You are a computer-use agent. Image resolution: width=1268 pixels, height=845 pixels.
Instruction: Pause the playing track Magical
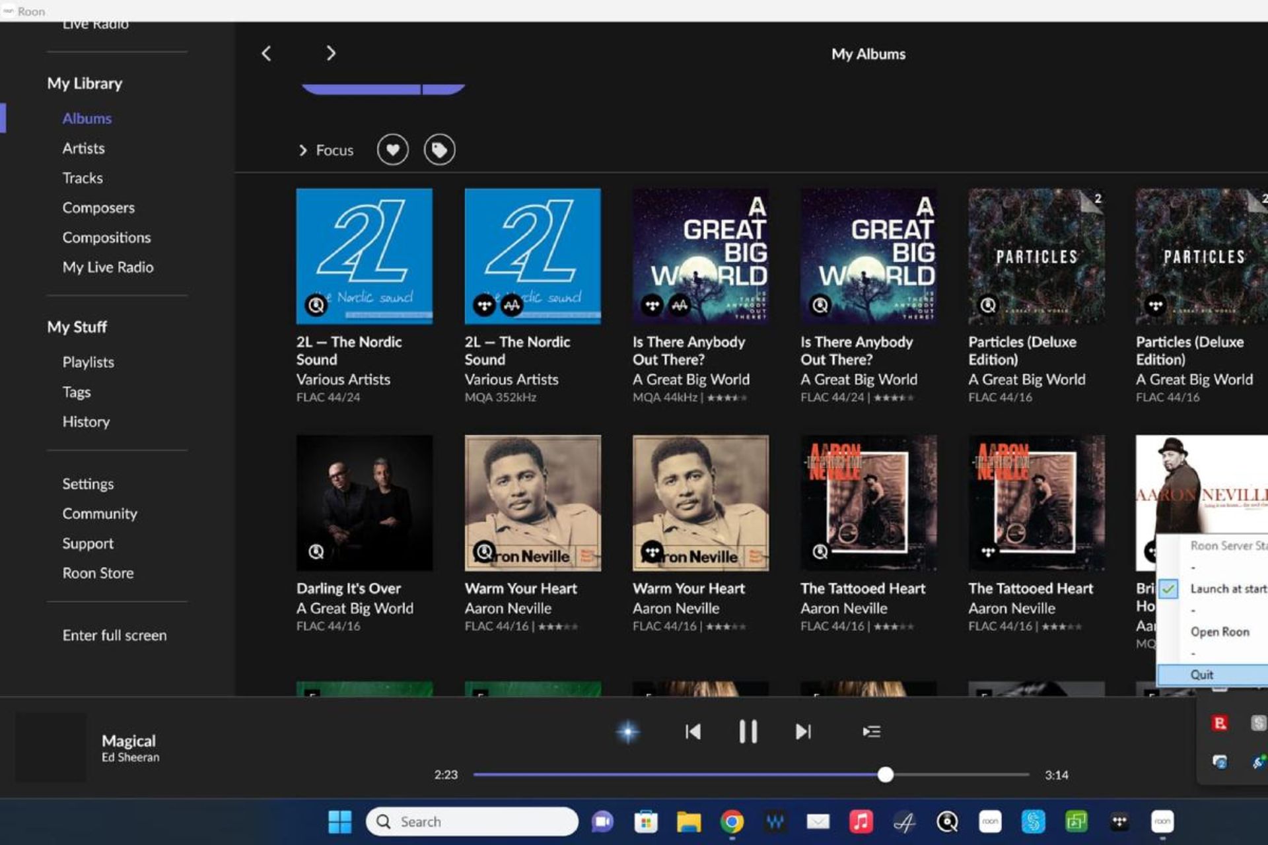[x=748, y=731]
